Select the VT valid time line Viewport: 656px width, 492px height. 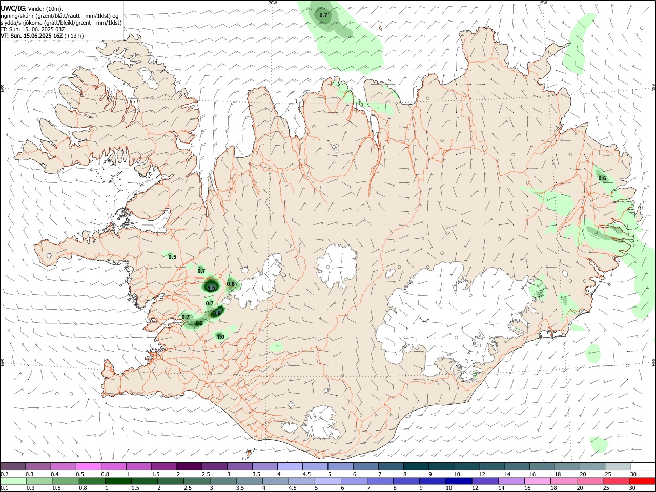coord(42,36)
